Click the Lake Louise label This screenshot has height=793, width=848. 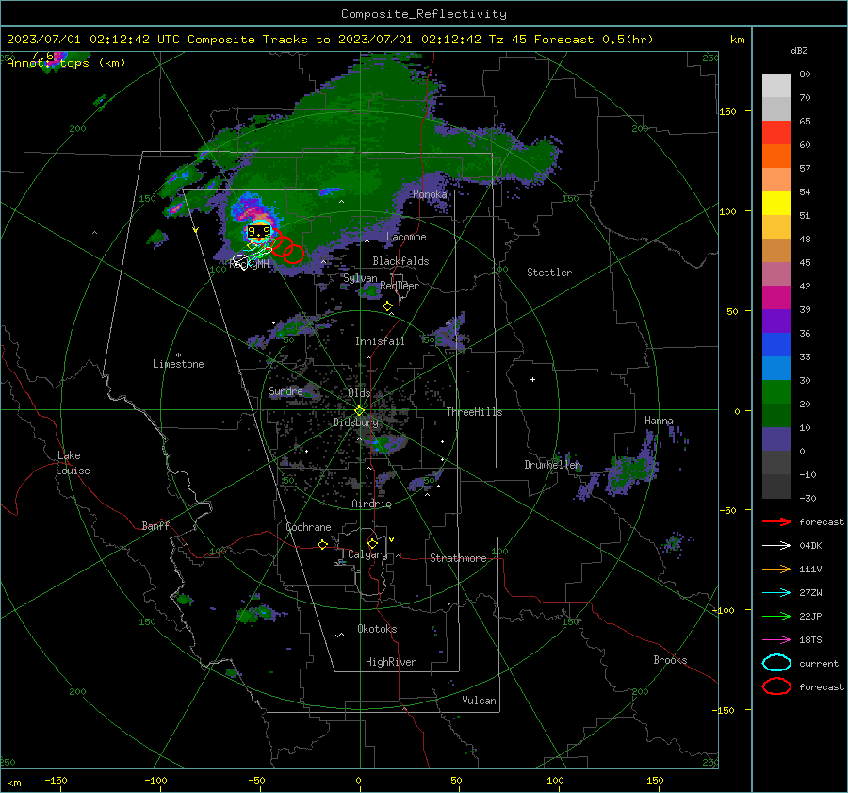coord(73,463)
